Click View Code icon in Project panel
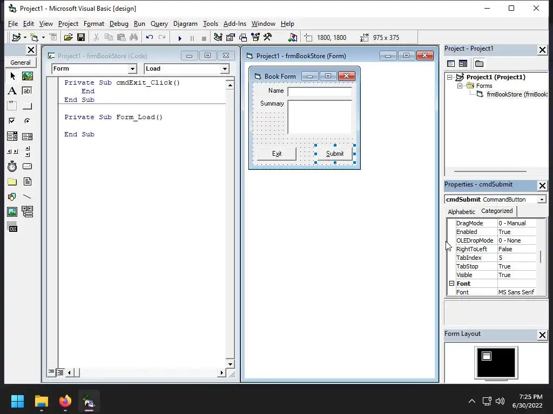Screen dimensions: 553x414 [451, 64]
